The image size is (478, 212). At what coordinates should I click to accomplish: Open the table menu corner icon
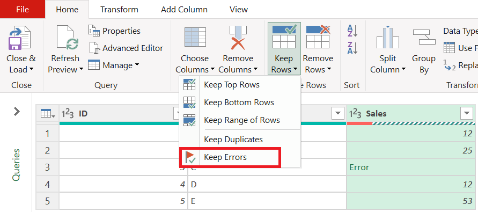click(48, 114)
